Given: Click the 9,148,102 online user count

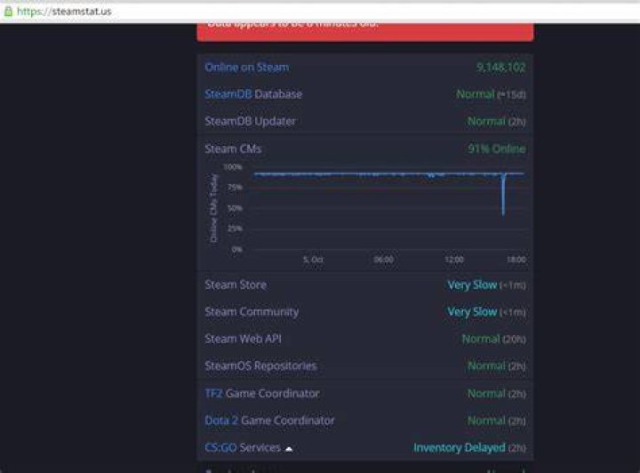Looking at the screenshot, I should (x=500, y=68).
